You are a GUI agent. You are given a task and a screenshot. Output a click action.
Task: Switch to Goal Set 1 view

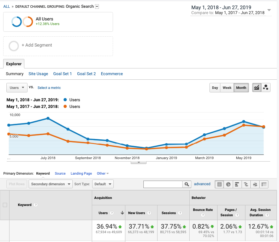click(63, 74)
